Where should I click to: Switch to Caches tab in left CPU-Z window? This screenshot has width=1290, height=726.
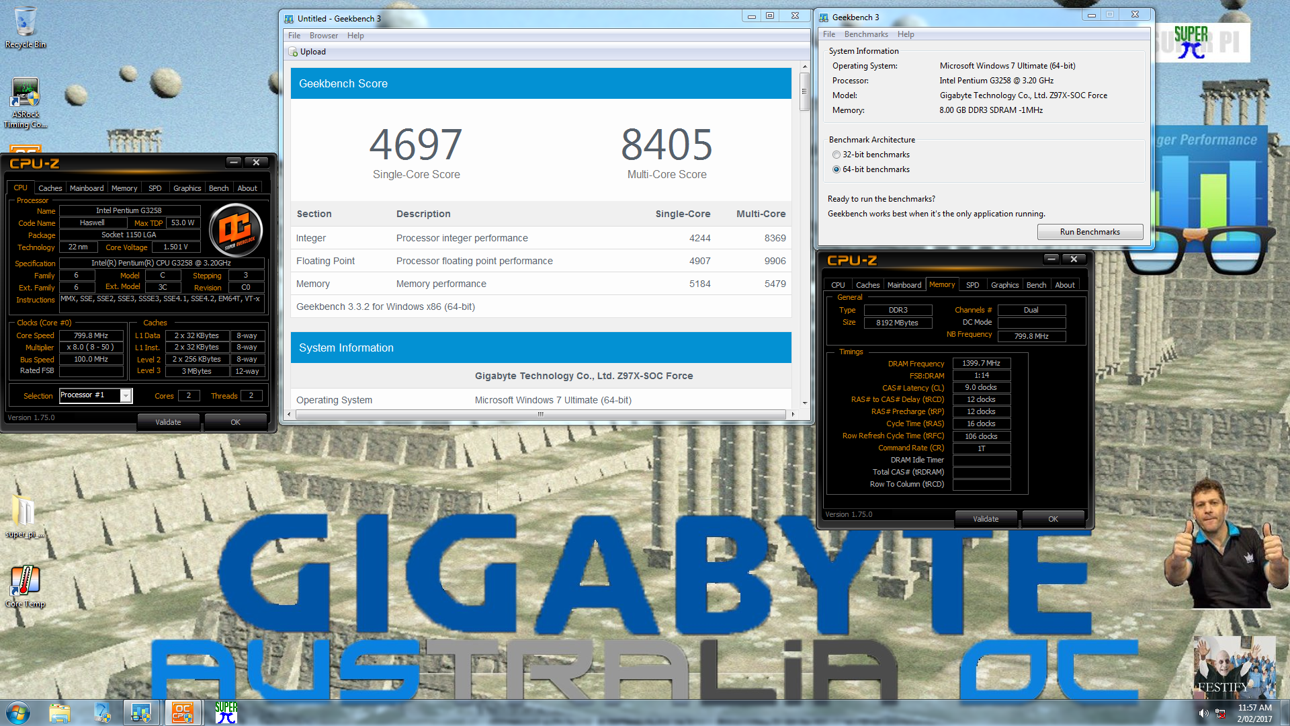pos(50,188)
